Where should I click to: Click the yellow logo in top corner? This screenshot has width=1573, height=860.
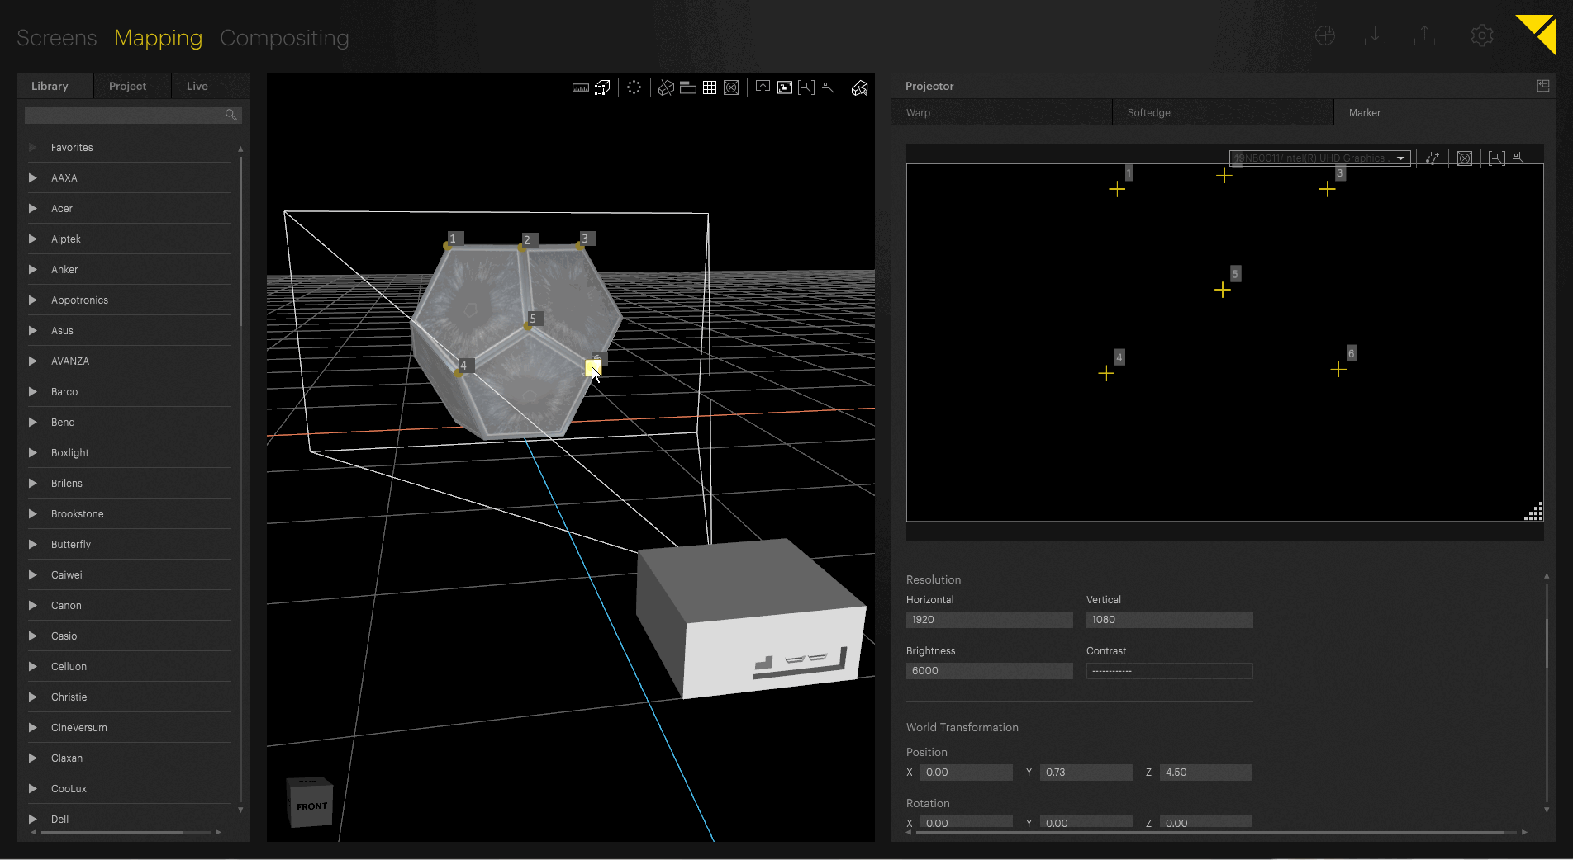click(1537, 34)
